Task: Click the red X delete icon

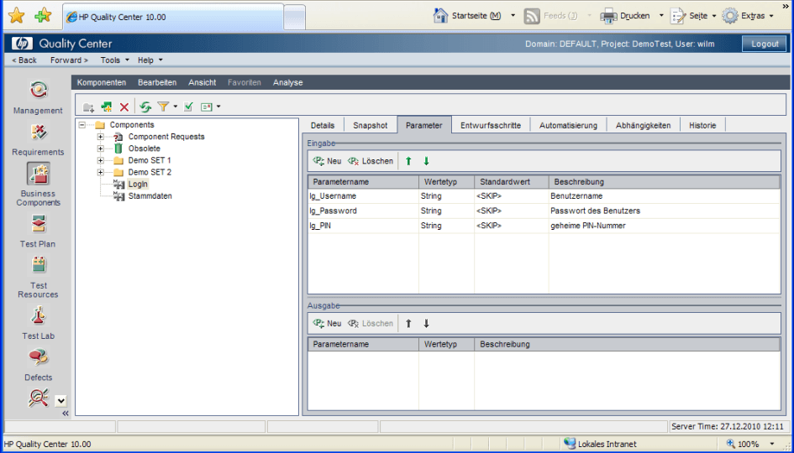Action: click(x=124, y=107)
